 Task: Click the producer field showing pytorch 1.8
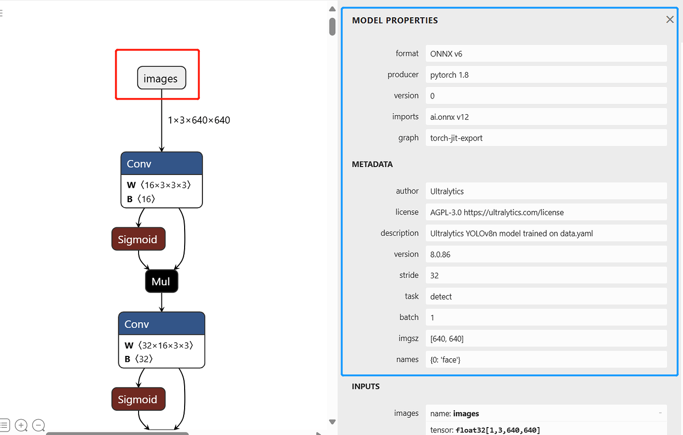(546, 75)
